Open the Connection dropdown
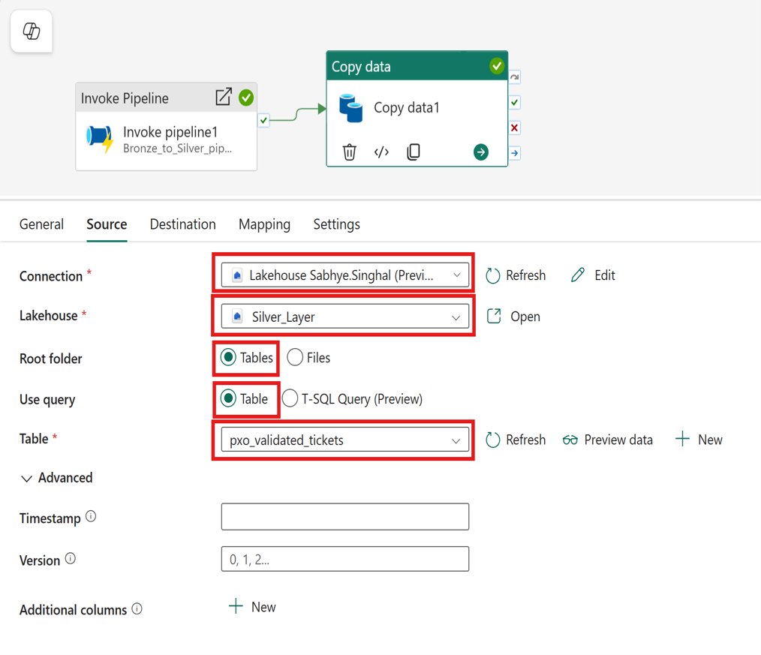Image resolution: width=761 pixels, height=655 pixels. point(345,275)
